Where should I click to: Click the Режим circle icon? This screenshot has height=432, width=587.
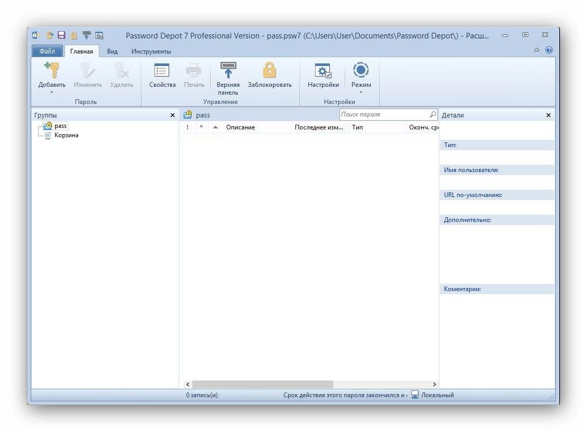pos(361,70)
